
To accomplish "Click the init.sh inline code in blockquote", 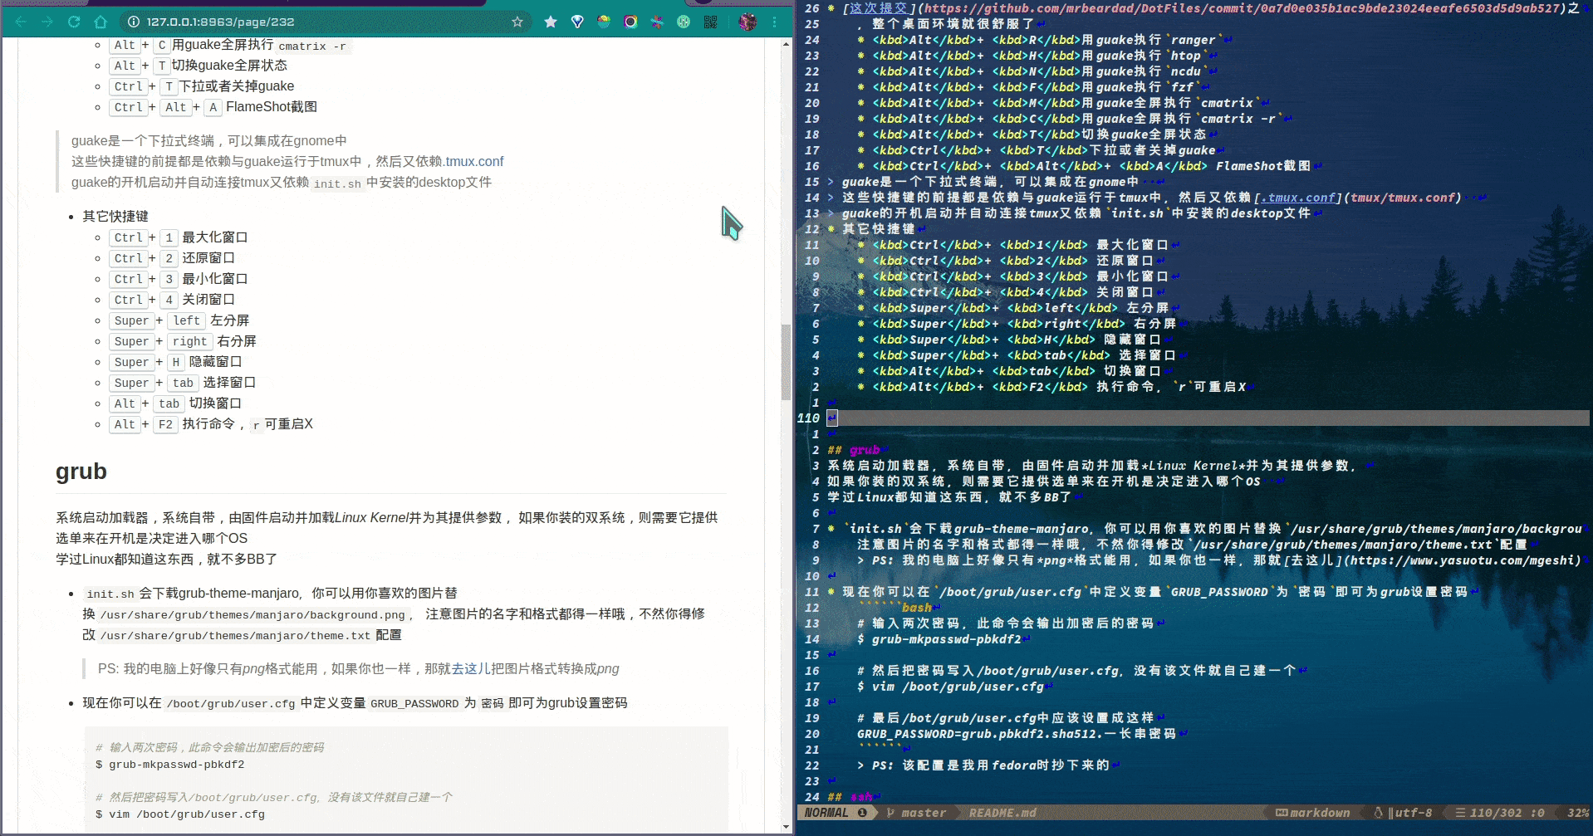I will coord(337,183).
